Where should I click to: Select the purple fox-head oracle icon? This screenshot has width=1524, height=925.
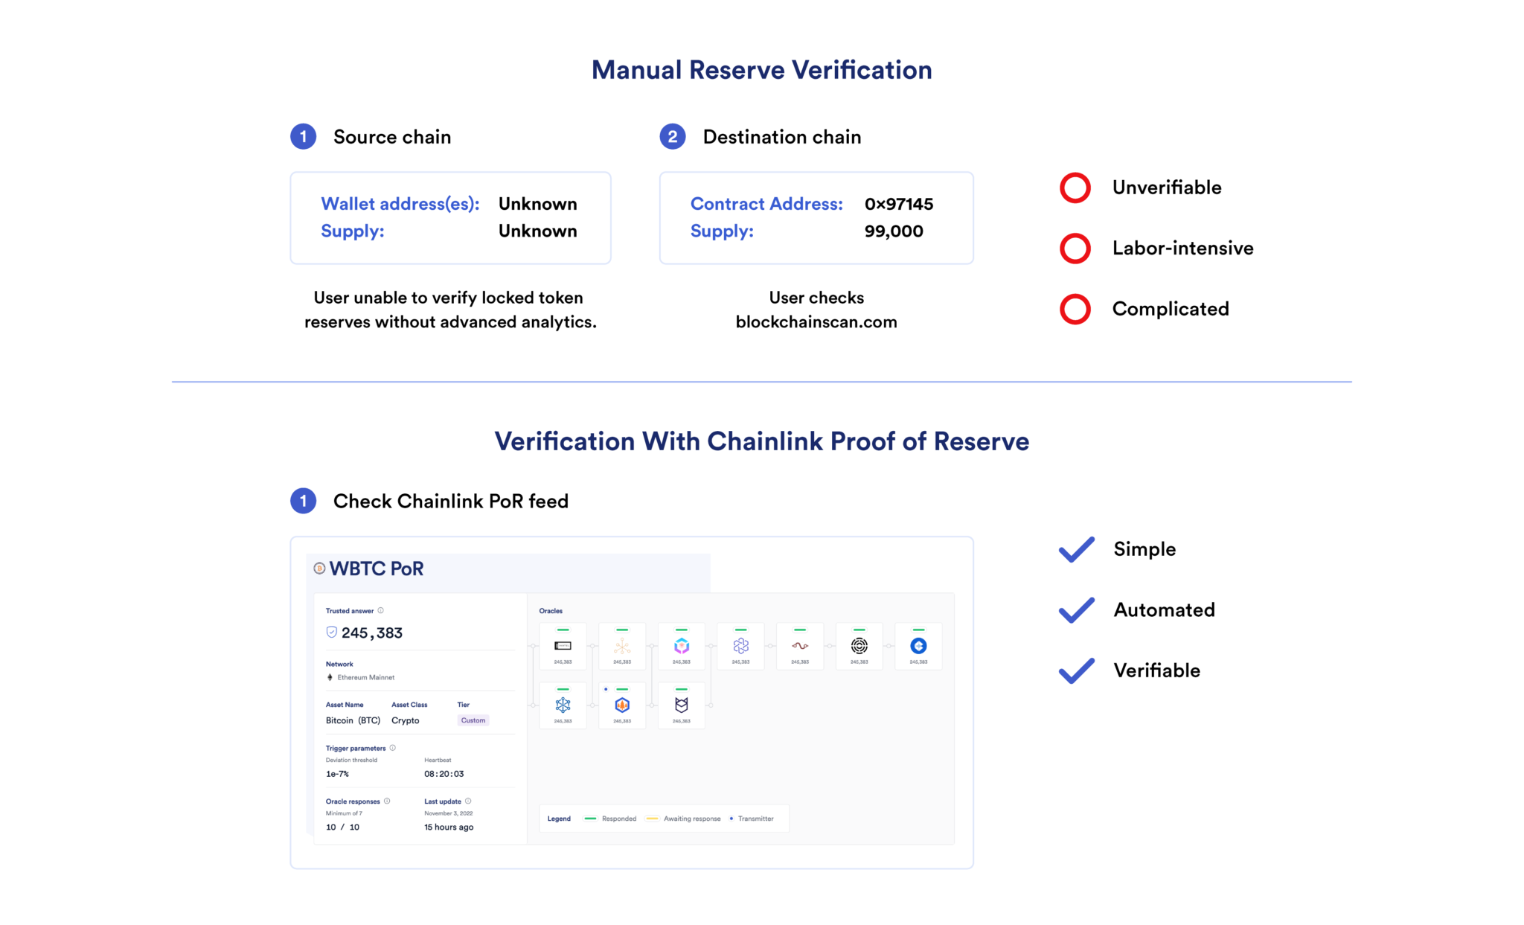click(682, 705)
